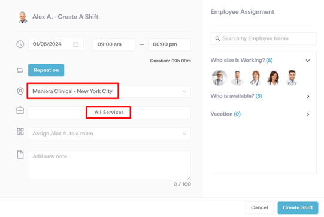The image size is (324, 217).
Task: Grab the note textarea resize handle
Action: pos(189,178)
